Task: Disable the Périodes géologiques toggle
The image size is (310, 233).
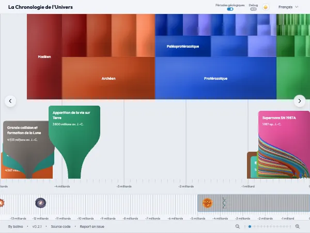Action: pyautogui.click(x=230, y=9)
